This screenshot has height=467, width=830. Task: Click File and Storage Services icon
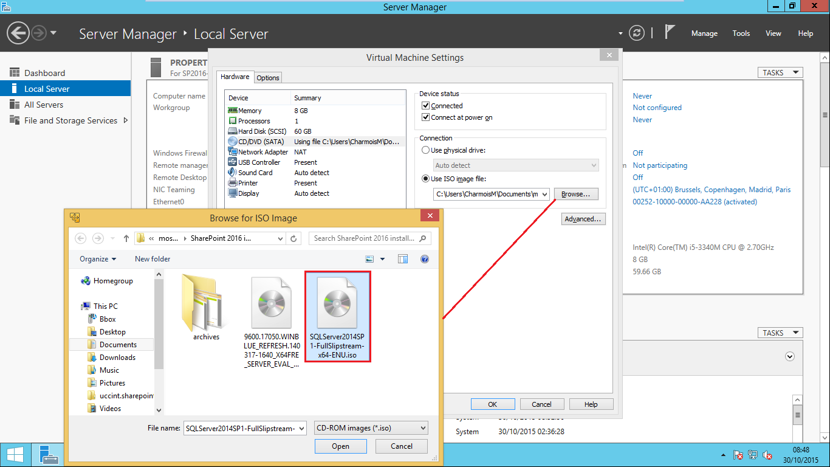click(15, 120)
